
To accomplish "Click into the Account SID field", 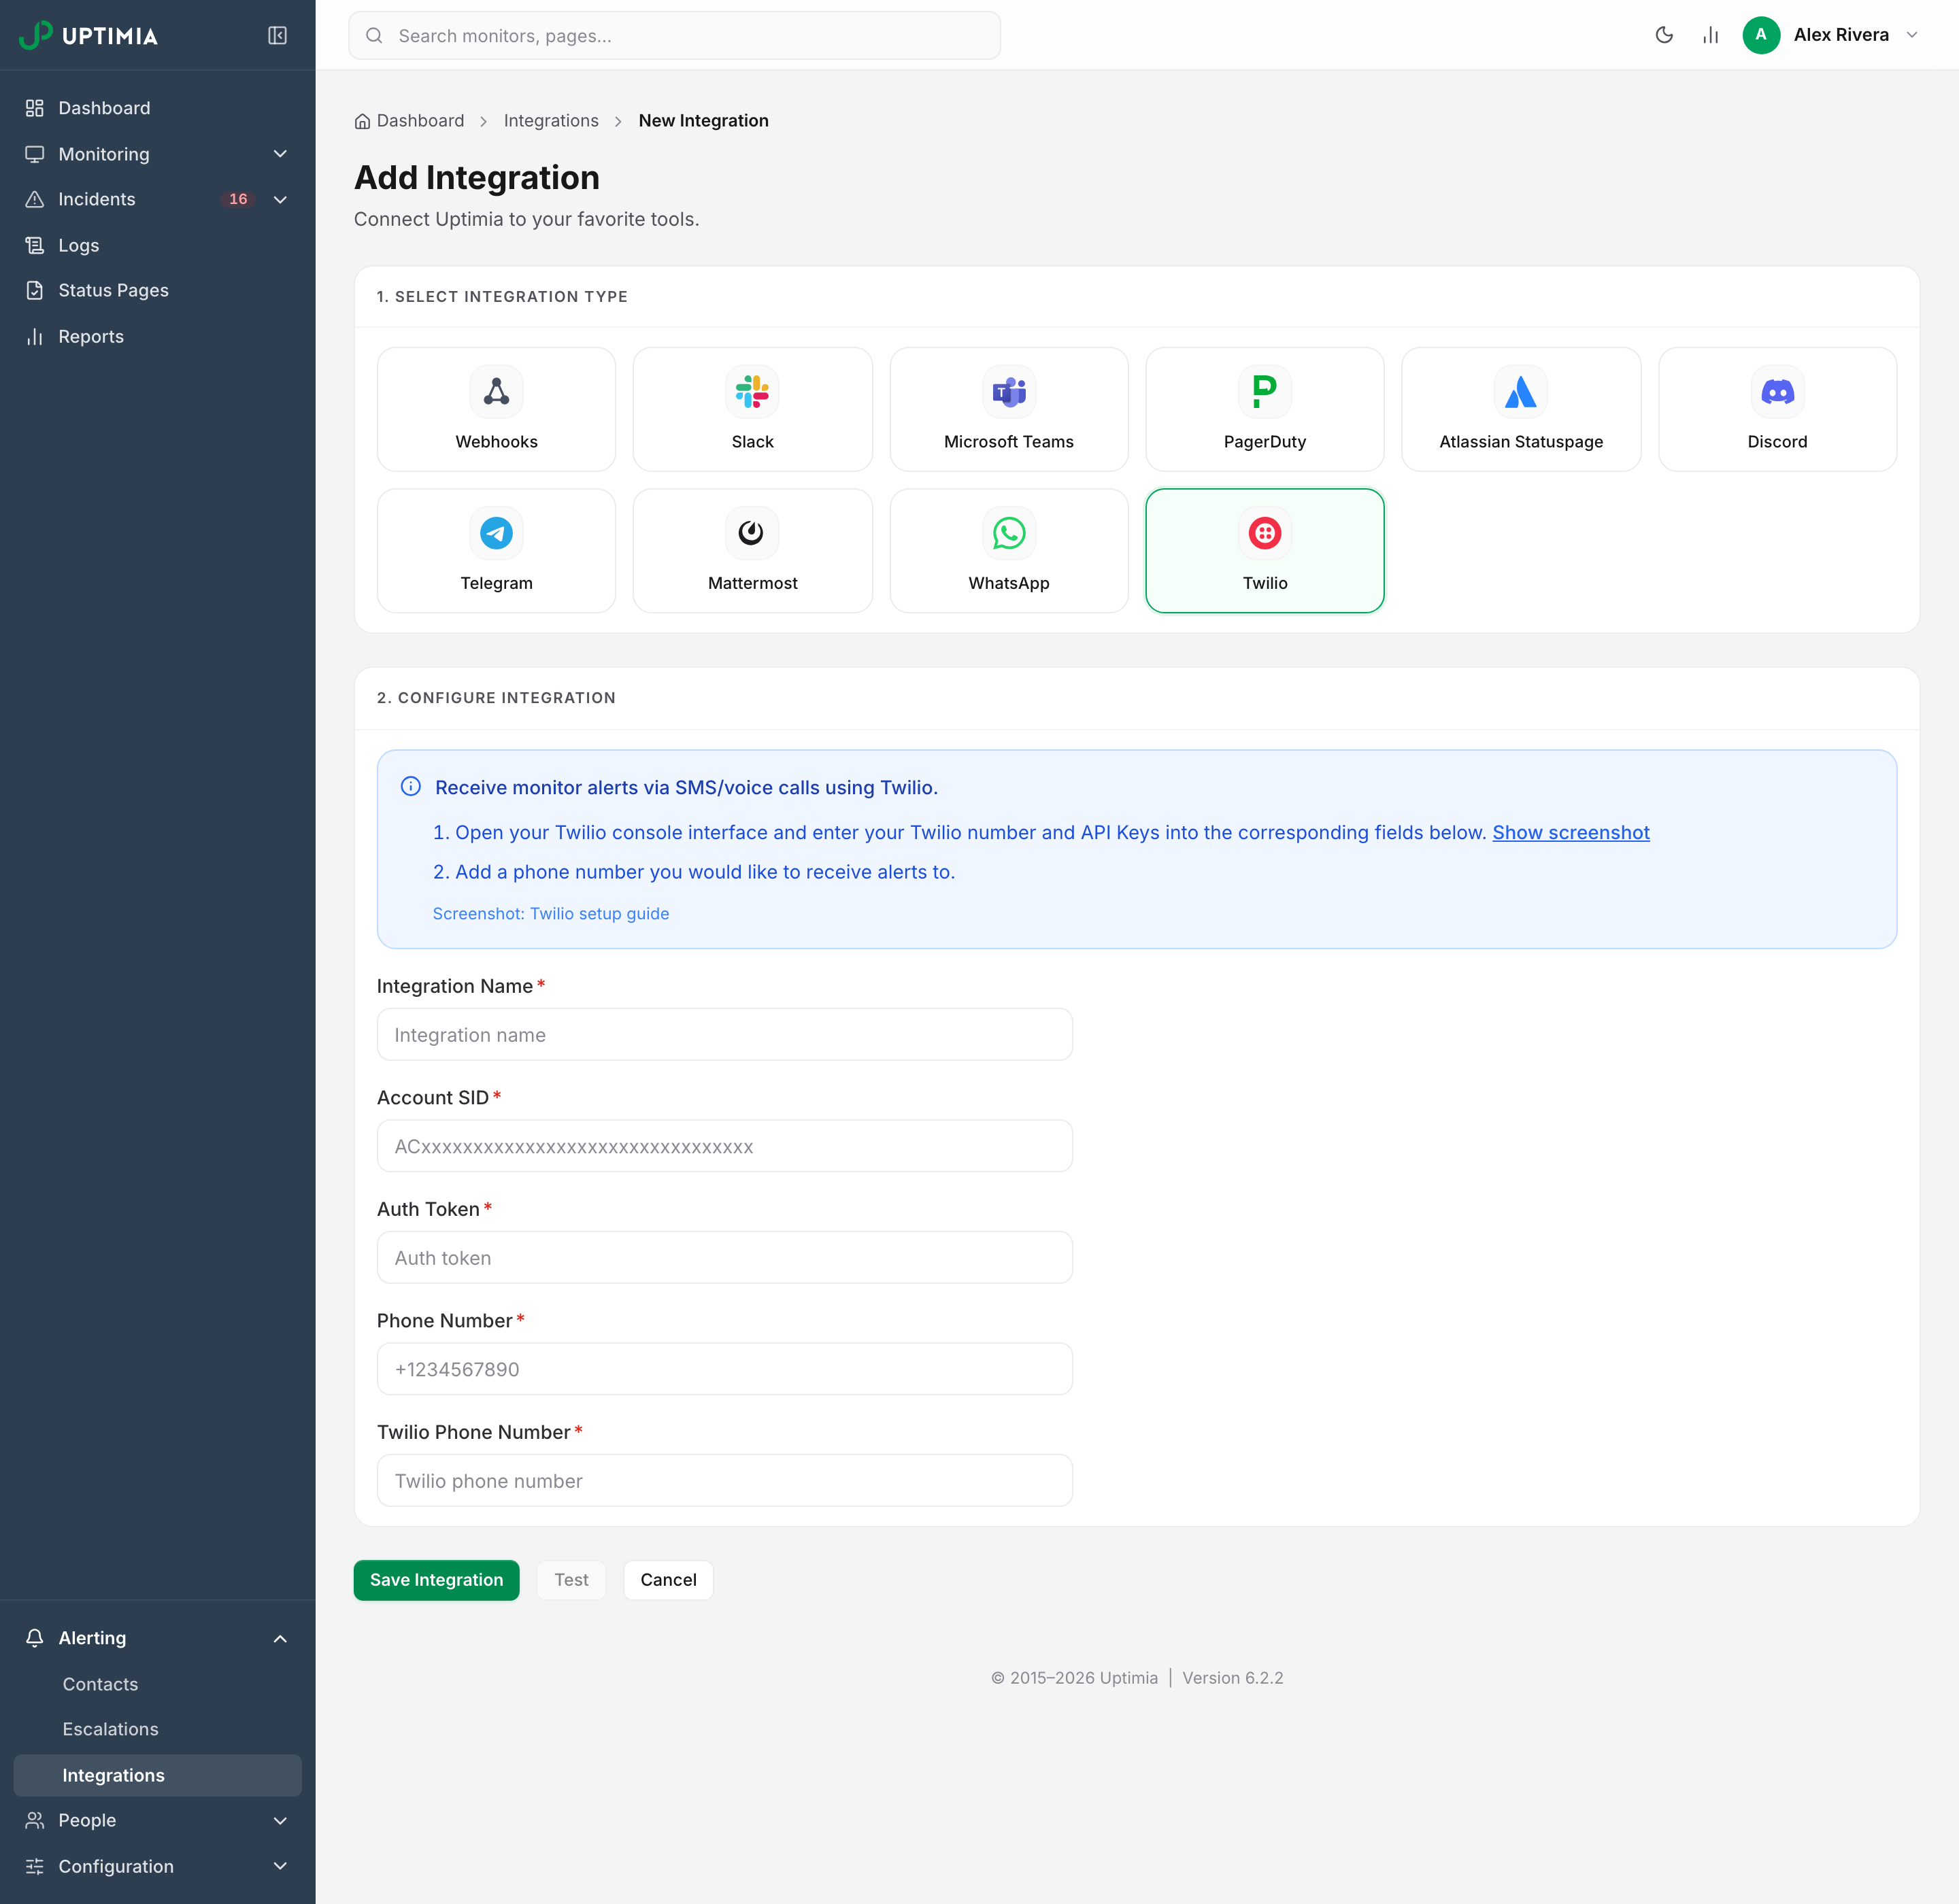I will pos(724,1146).
